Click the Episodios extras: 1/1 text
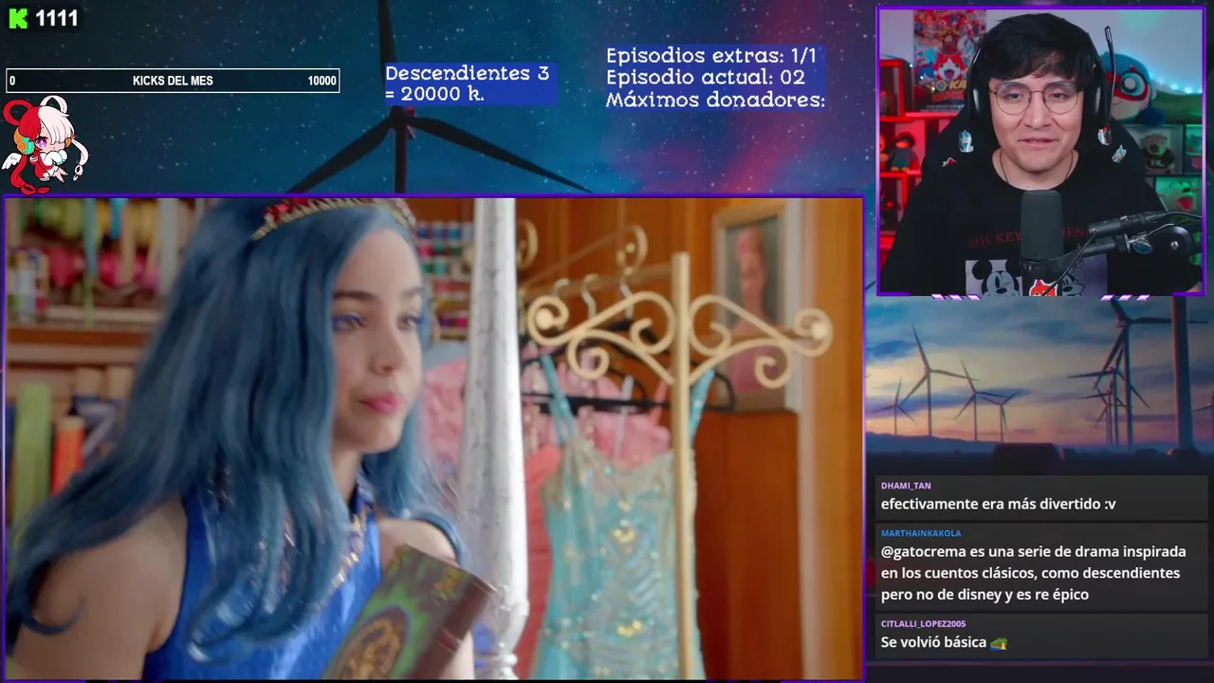 (711, 56)
